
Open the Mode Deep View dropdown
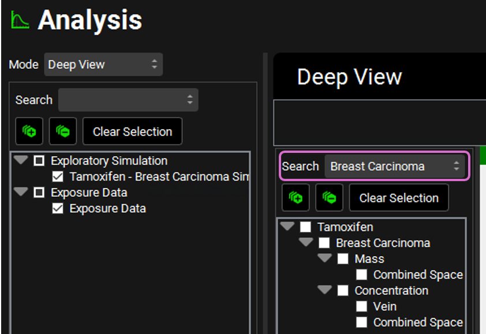pos(103,65)
